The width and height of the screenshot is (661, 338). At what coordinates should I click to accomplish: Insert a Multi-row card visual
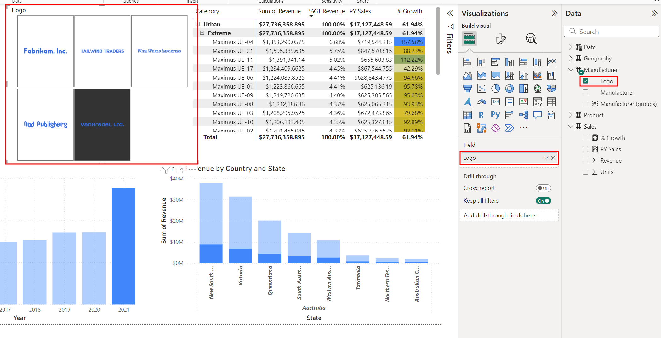point(510,102)
